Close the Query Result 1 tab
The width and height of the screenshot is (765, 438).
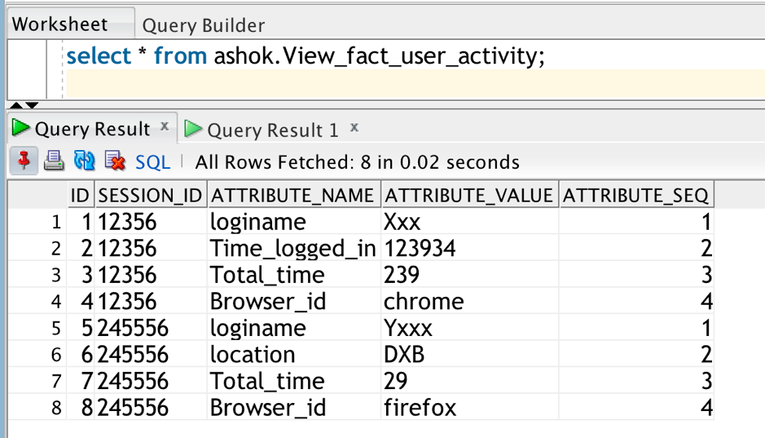(354, 128)
